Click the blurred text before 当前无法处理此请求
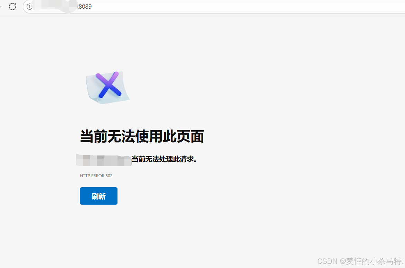Screen dimensions: 405x268 coord(104,160)
